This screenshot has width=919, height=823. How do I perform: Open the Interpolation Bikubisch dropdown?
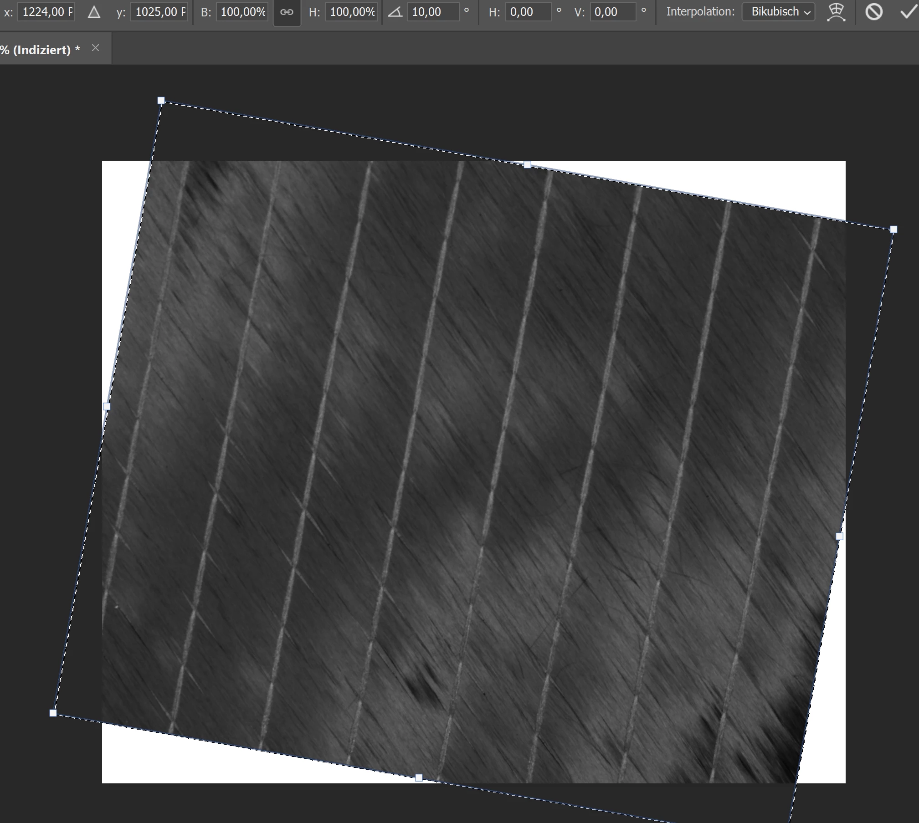778,12
